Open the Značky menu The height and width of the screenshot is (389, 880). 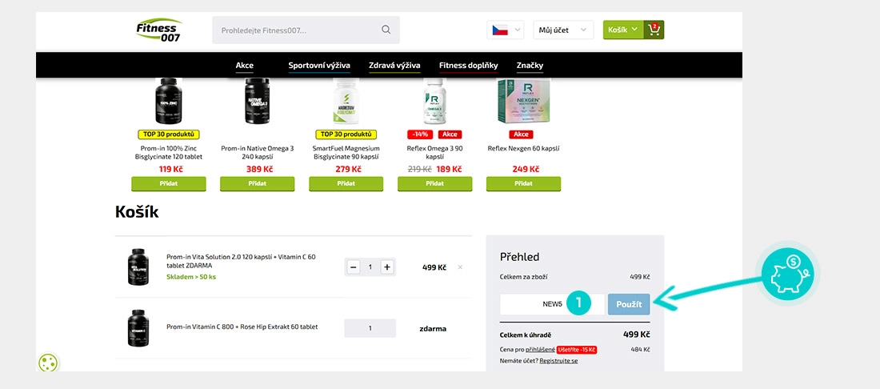530,66
